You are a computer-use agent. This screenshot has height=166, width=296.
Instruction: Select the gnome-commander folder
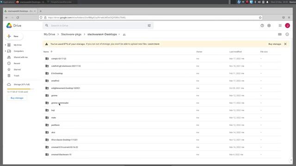tap(162, 103)
